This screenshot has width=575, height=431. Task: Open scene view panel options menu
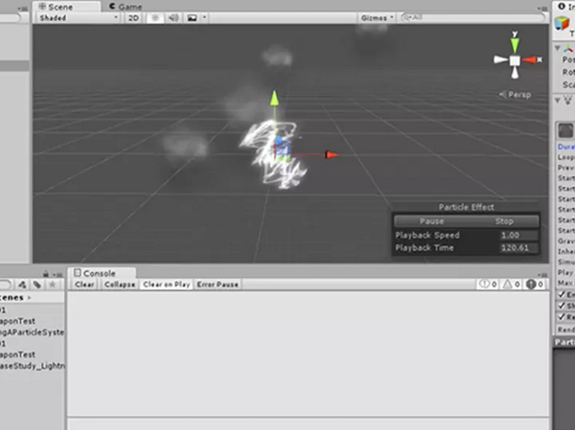click(x=543, y=8)
